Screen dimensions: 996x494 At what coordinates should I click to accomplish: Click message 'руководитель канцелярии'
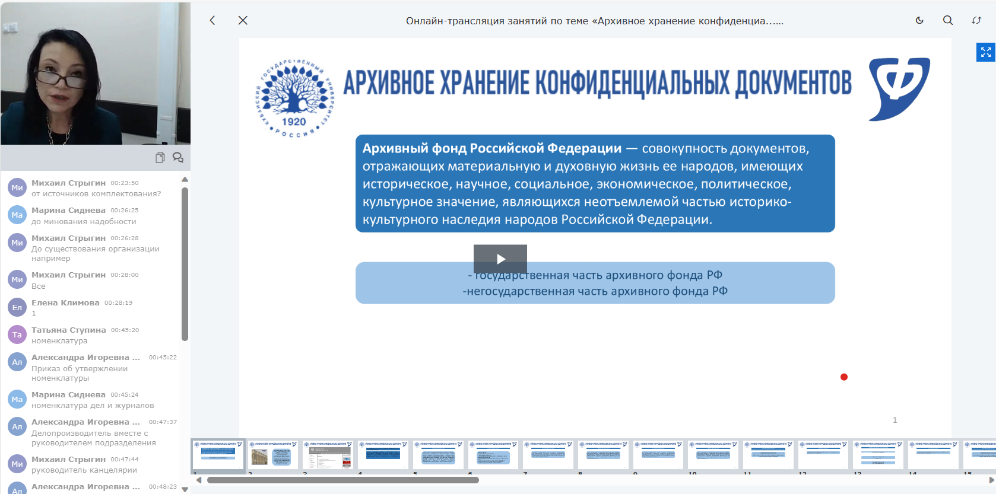(x=84, y=470)
